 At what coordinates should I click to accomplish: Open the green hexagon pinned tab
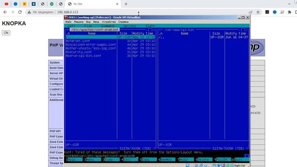52,4
